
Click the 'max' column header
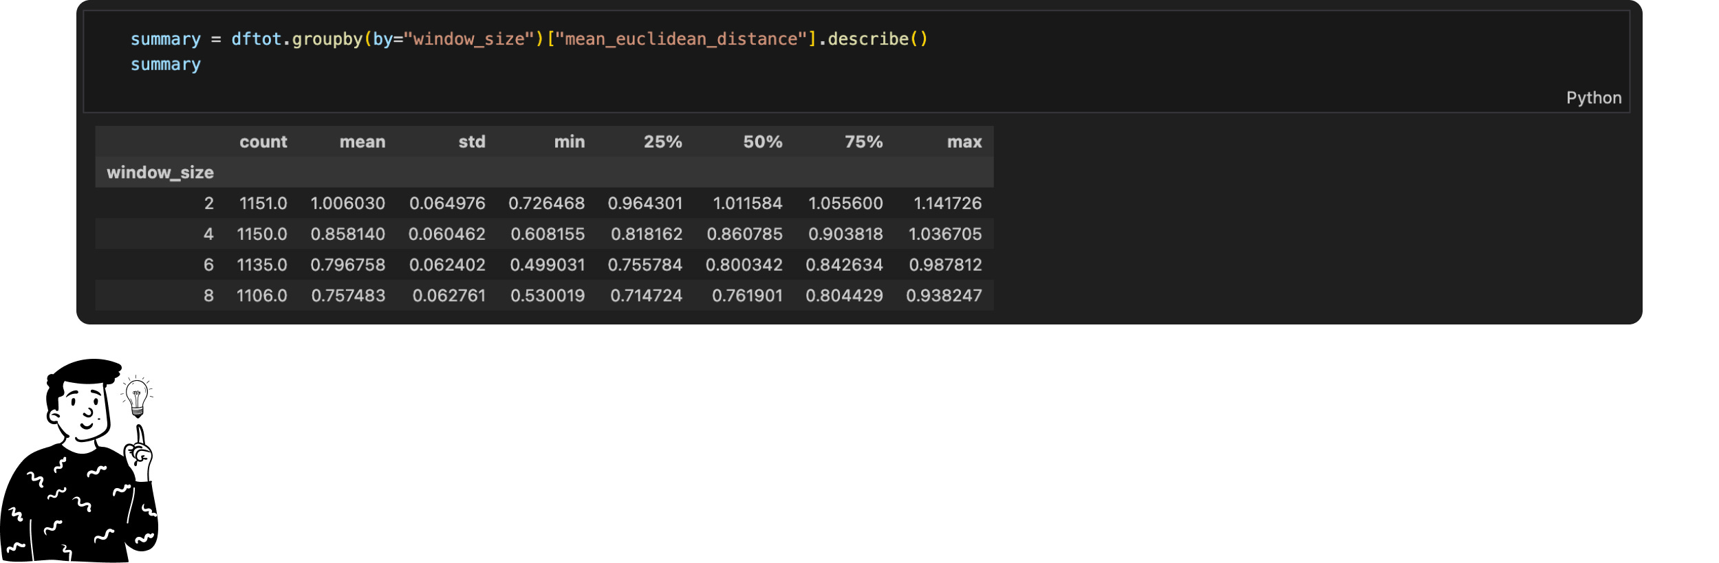[964, 142]
